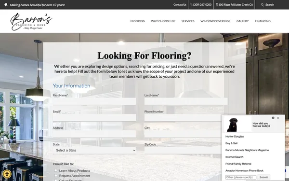Open the Window Coverings menu
289x181 pixels.
tap(215, 21)
